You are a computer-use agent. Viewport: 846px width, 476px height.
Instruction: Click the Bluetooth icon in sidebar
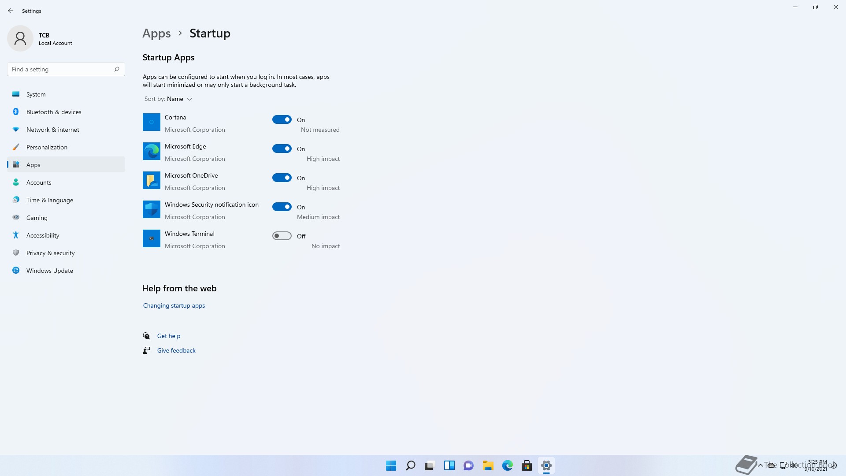16,112
